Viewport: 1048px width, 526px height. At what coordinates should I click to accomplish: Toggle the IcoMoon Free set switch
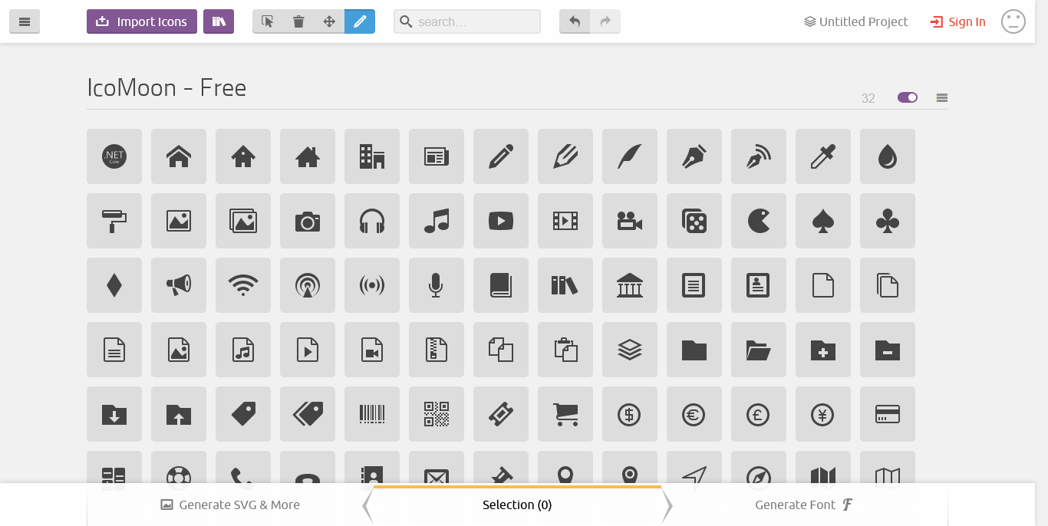point(908,97)
